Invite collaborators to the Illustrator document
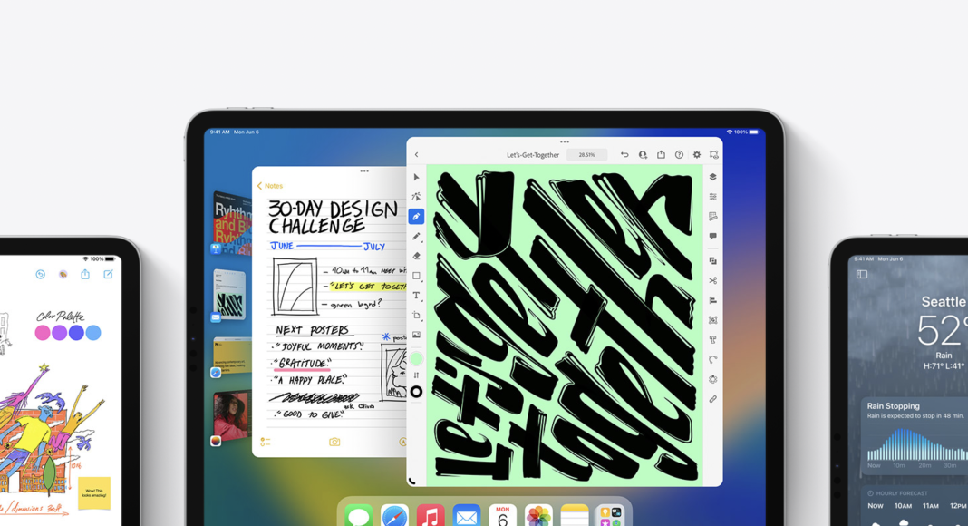 pos(643,155)
